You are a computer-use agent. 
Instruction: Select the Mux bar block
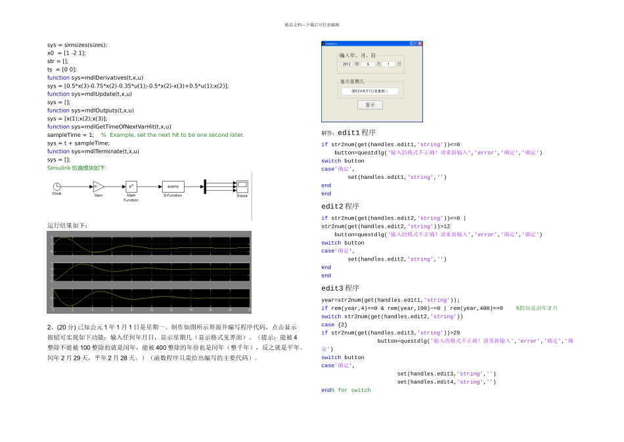pos(205,187)
